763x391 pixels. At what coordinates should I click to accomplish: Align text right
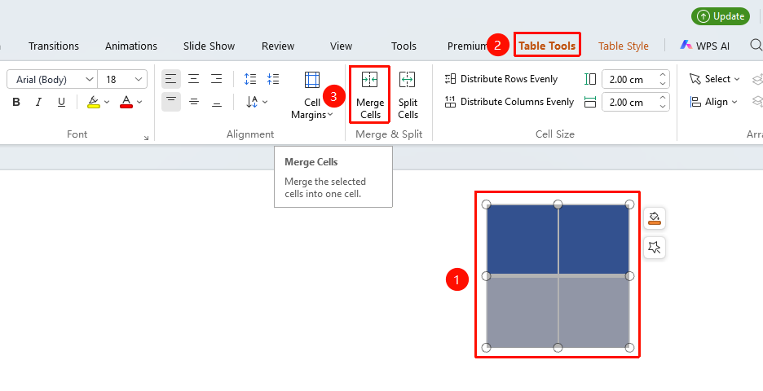pos(217,79)
